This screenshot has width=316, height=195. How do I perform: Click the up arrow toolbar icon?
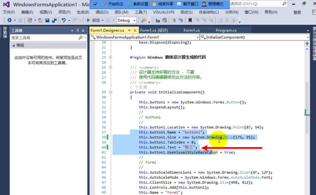(234, 21)
